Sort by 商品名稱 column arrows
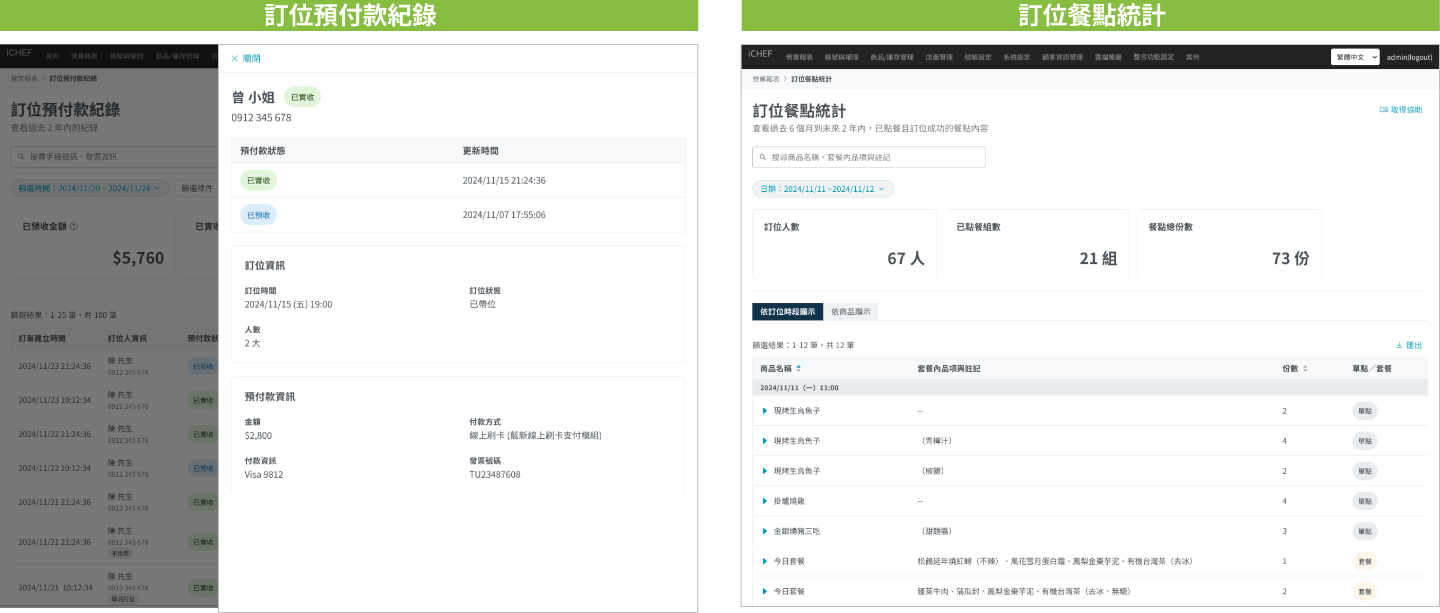This screenshot has height=613, width=1440. 798,369
